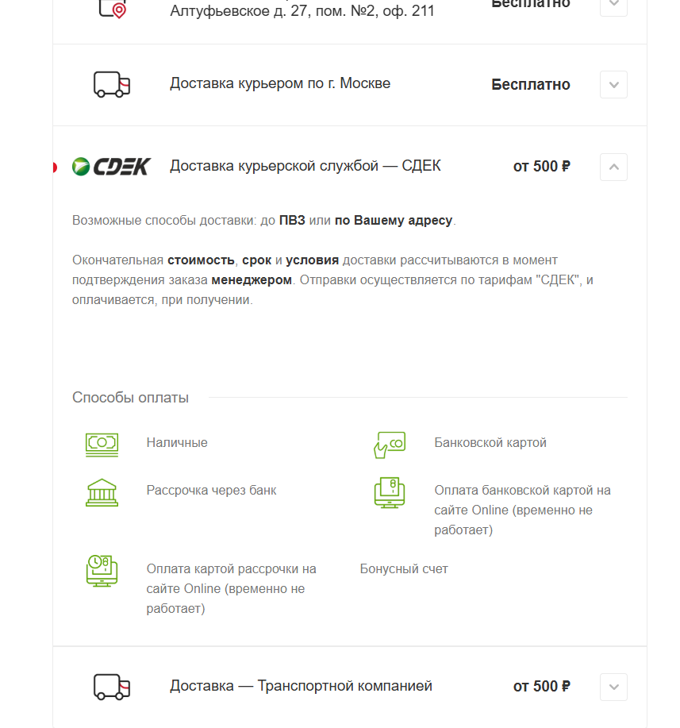Select 'Доставка курьером по г. Москве' row
The image size is (680, 728).
tap(280, 83)
